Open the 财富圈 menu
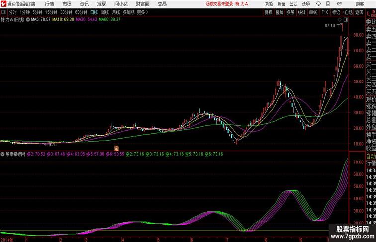The image size is (376, 242). 142,4
